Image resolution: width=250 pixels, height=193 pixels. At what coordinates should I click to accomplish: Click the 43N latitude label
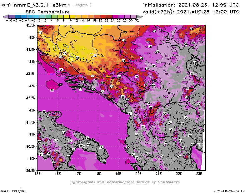tap(32, 86)
